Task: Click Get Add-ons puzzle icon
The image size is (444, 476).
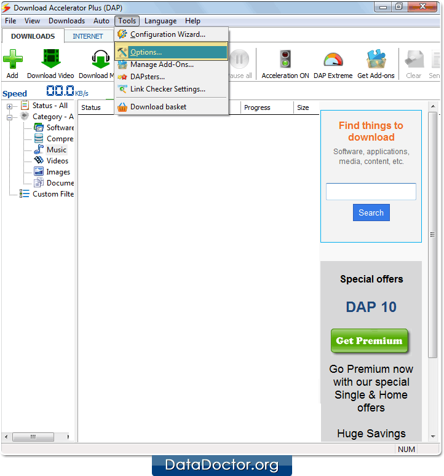Action: pyautogui.click(x=376, y=59)
